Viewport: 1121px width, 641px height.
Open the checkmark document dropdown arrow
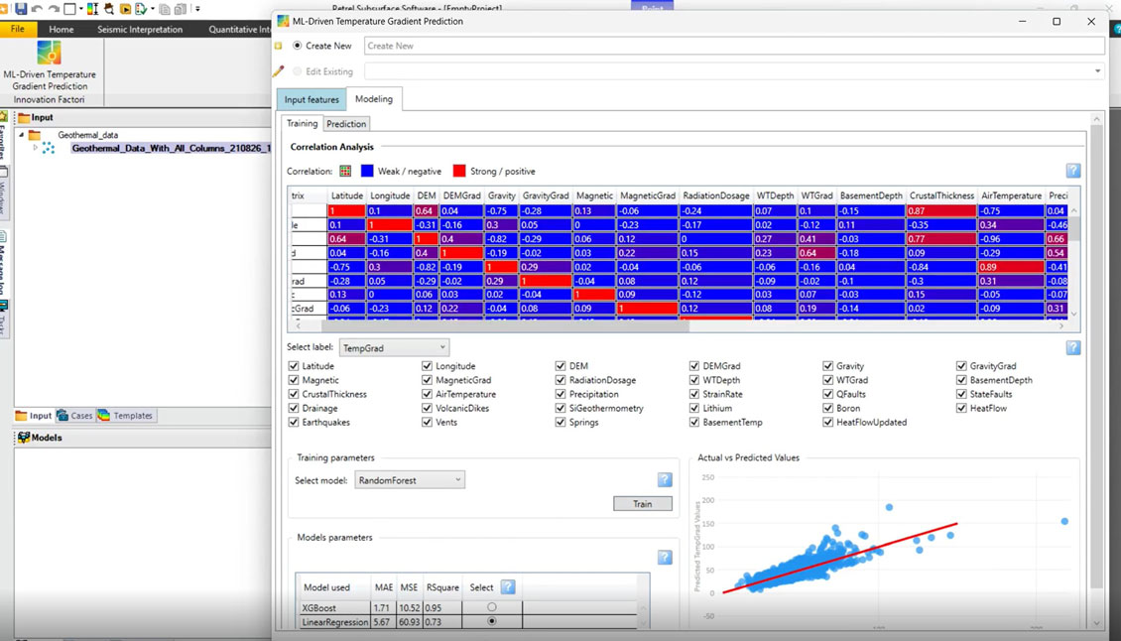coord(153,9)
